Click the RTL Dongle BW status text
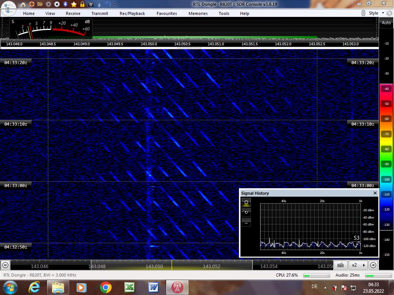The image size is (394, 295). tap(40, 275)
